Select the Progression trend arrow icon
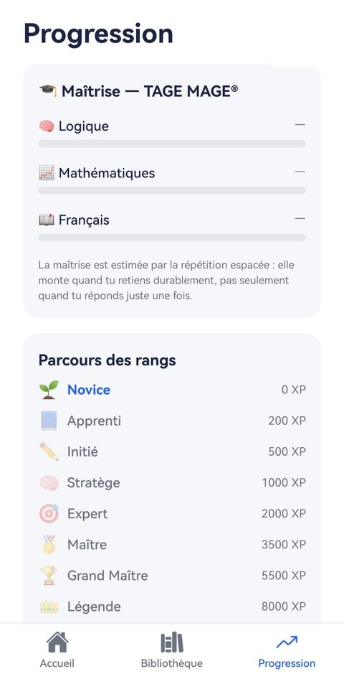Viewport: 344px width, 674px height. coord(287,642)
